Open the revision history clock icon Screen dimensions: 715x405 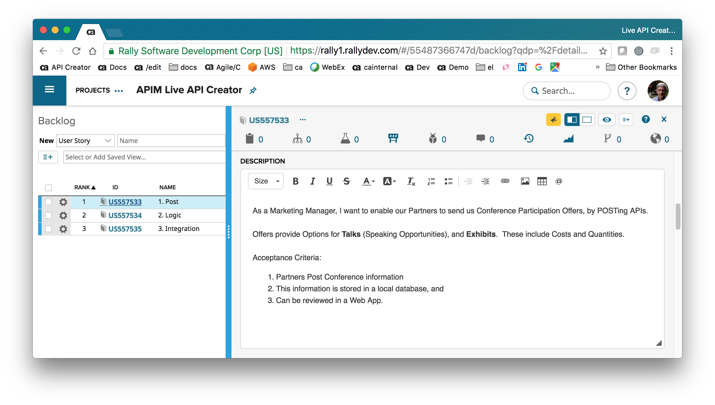point(529,139)
